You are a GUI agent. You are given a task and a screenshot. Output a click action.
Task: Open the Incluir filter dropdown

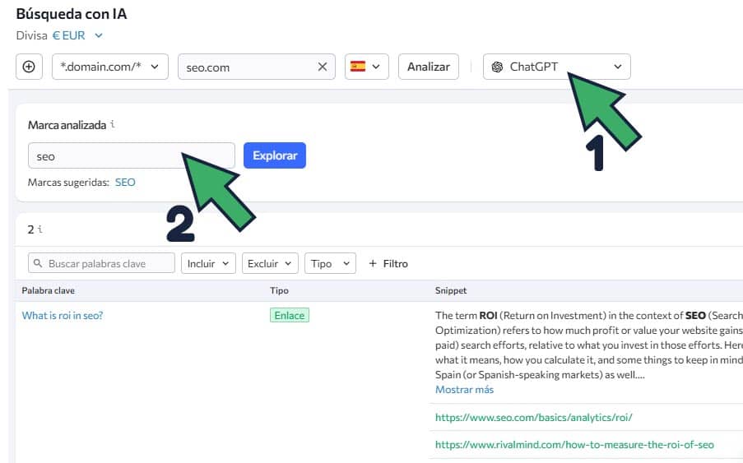[x=208, y=263]
